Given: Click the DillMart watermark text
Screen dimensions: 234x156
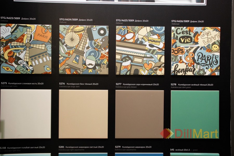Looking at the screenshot, I should click(196, 133).
